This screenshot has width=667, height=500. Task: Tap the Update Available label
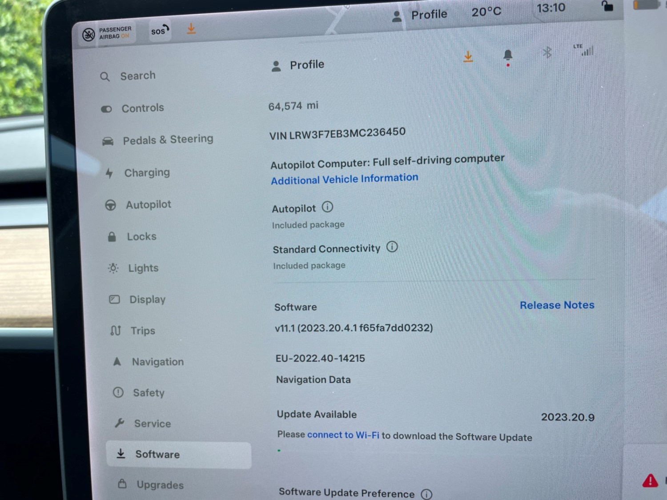317,414
